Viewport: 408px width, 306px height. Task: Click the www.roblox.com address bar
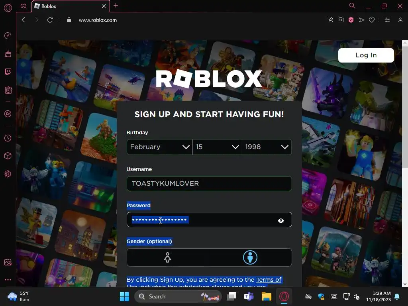pyautogui.click(x=98, y=20)
